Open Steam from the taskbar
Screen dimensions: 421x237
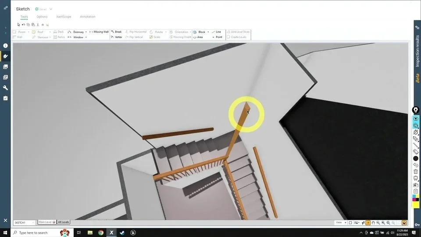coord(122,233)
